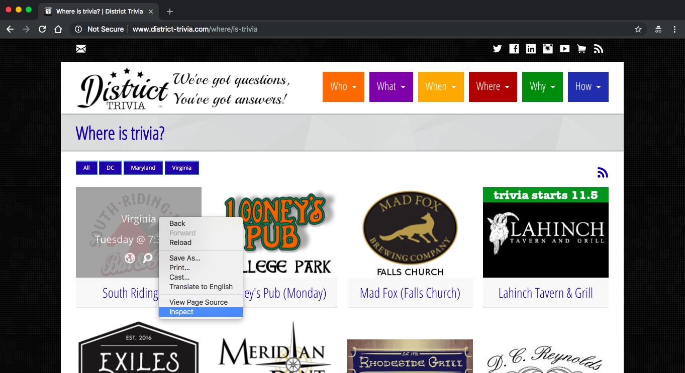Select the Where is trivia? browser tab
Image resolution: width=685 pixels, height=373 pixels.
point(100,11)
